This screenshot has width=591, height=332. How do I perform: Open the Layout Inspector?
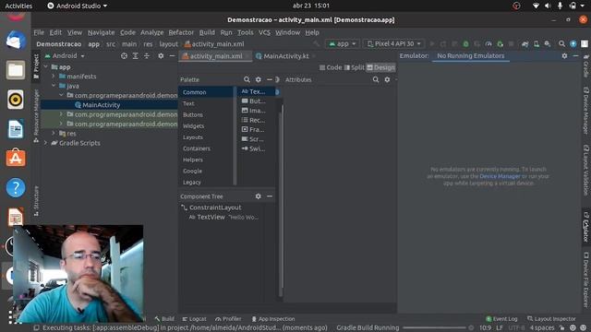pos(551,319)
